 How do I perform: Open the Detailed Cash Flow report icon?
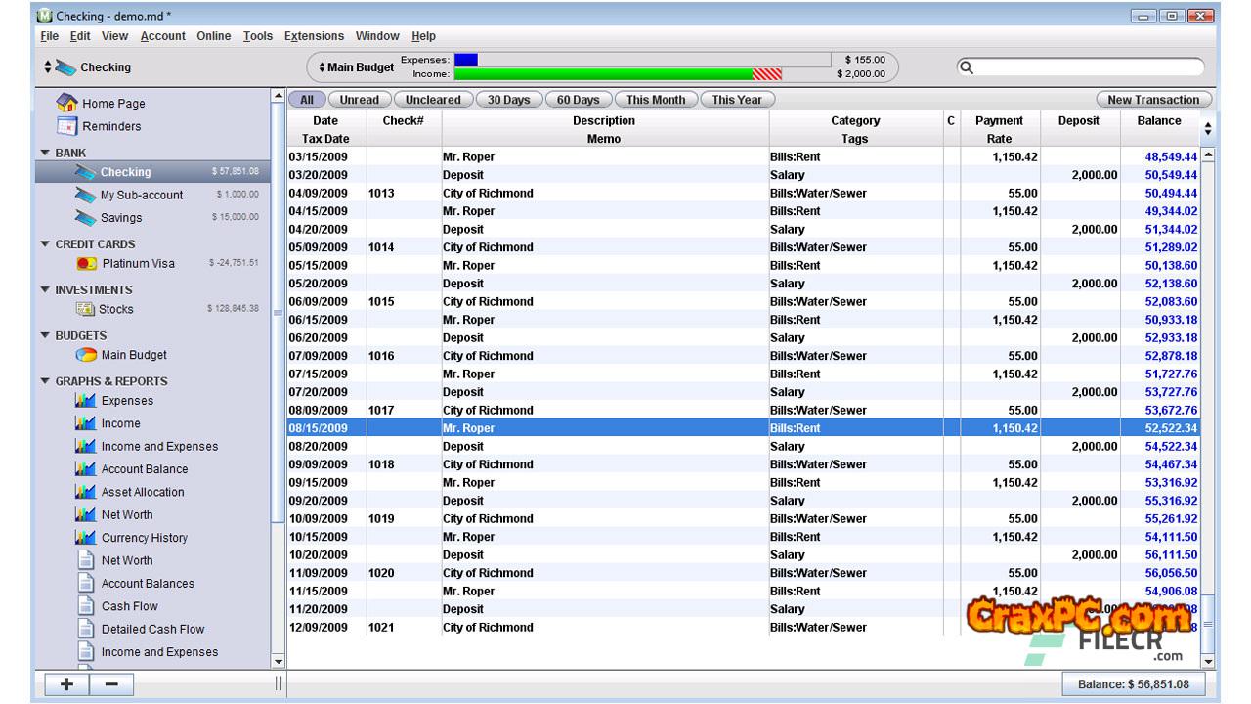(x=85, y=629)
